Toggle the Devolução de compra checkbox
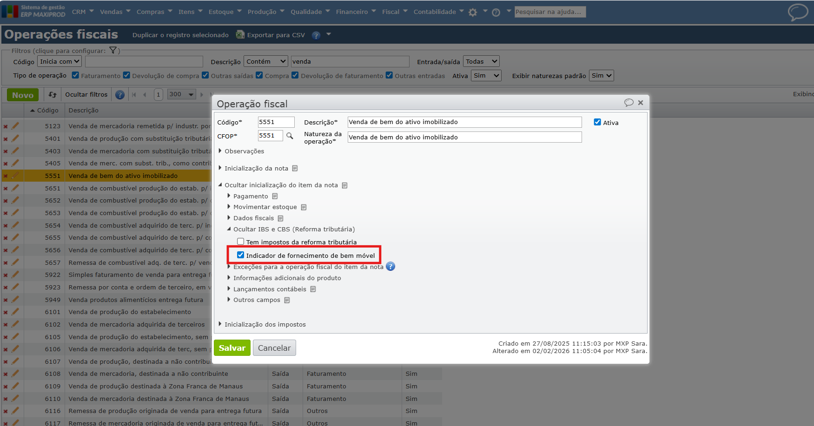814x426 pixels. [126, 75]
